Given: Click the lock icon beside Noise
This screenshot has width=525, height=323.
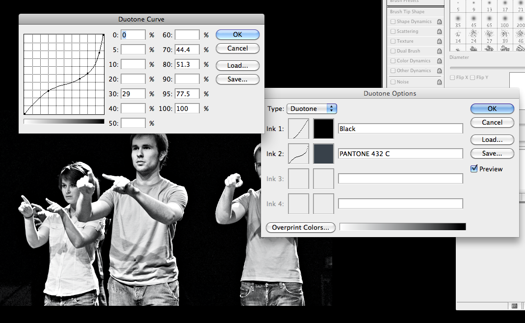Looking at the screenshot, I should [439, 82].
